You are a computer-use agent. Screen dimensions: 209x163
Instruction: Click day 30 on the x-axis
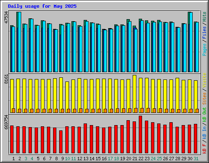(x=190, y=159)
